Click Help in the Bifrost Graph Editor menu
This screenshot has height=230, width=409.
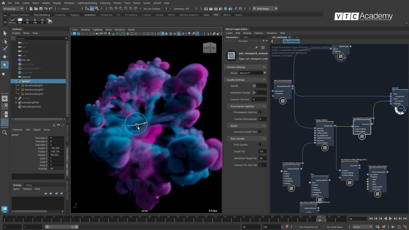(282, 33)
